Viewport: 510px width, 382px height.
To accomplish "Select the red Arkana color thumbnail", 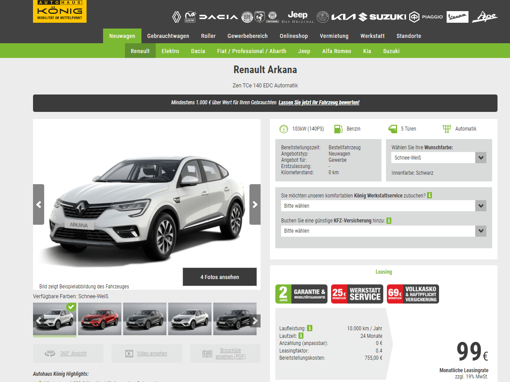I will point(100,319).
